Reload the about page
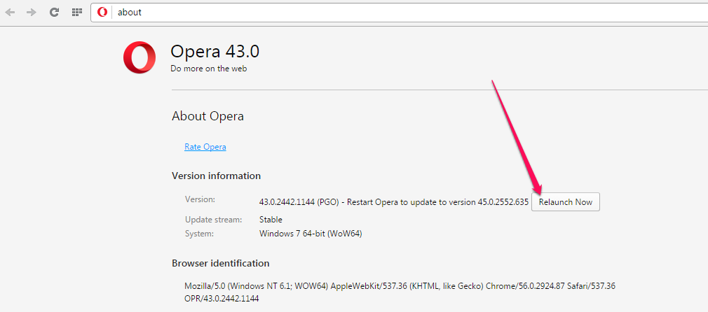The width and height of the screenshot is (708, 312). (55, 12)
